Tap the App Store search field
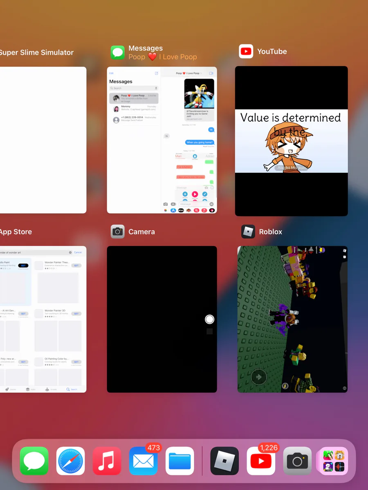368x490 pixels. pyautogui.click(x=36, y=252)
